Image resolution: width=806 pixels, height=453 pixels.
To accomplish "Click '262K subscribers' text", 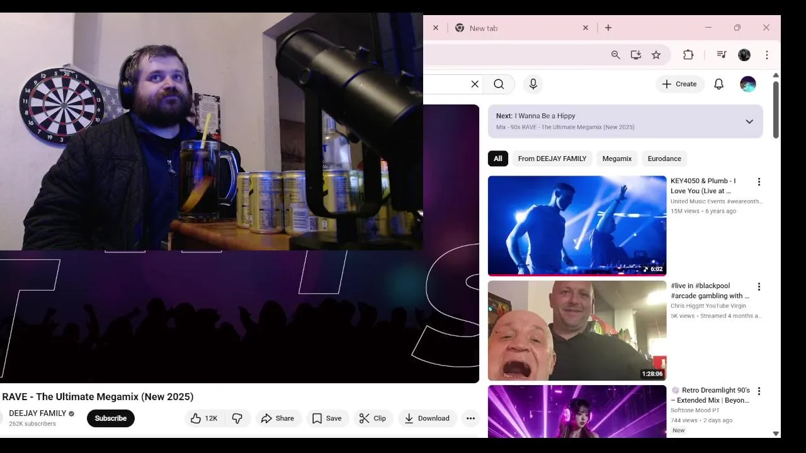I will [x=32, y=424].
